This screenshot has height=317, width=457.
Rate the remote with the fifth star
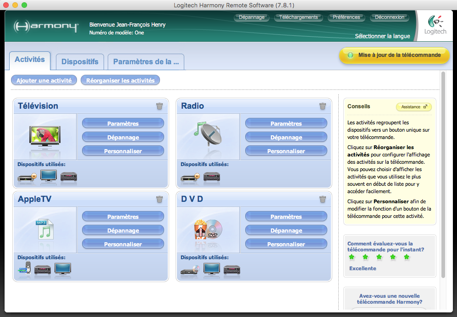(407, 257)
